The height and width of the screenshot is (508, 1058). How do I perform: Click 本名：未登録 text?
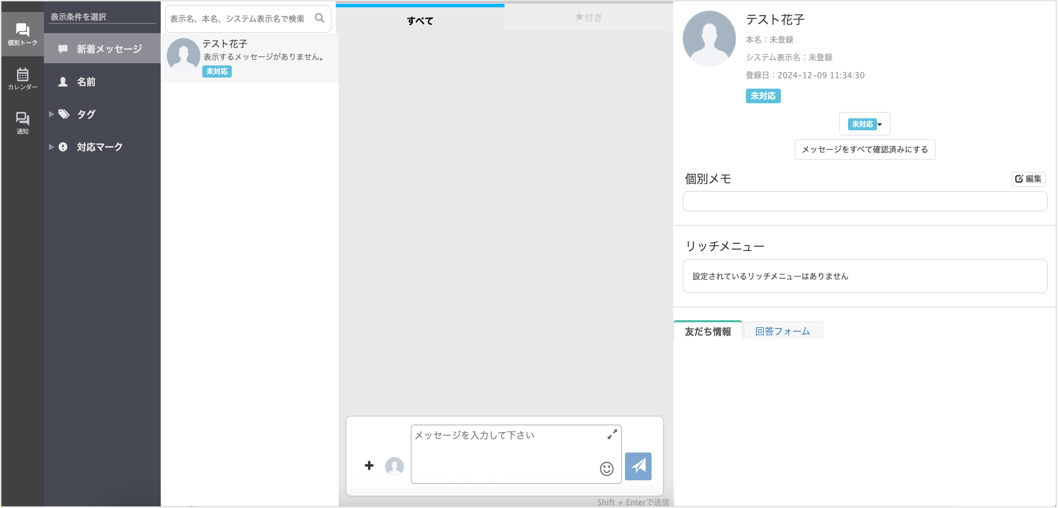769,39
